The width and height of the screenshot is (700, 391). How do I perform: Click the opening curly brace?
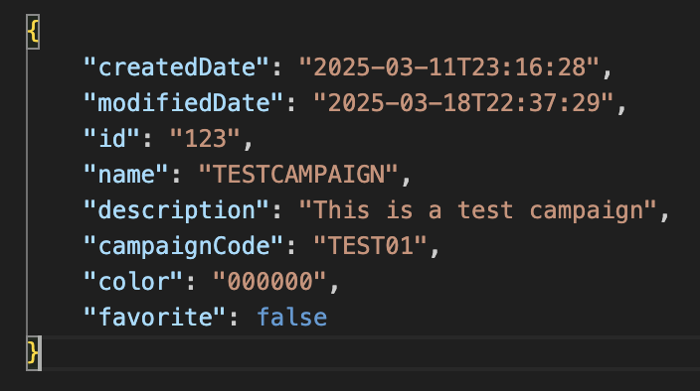[x=33, y=32]
